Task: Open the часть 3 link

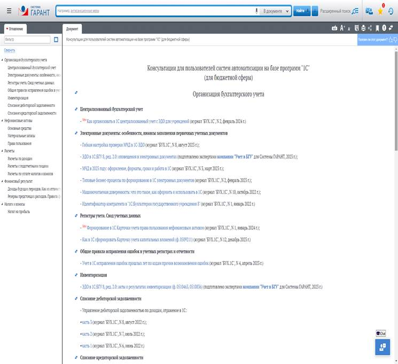Action: pos(87,322)
